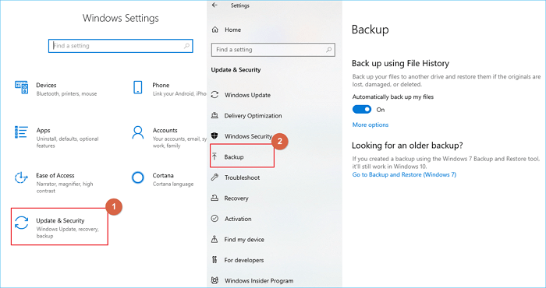
Task: Click the Windows Security shield icon
Action: [x=214, y=136]
